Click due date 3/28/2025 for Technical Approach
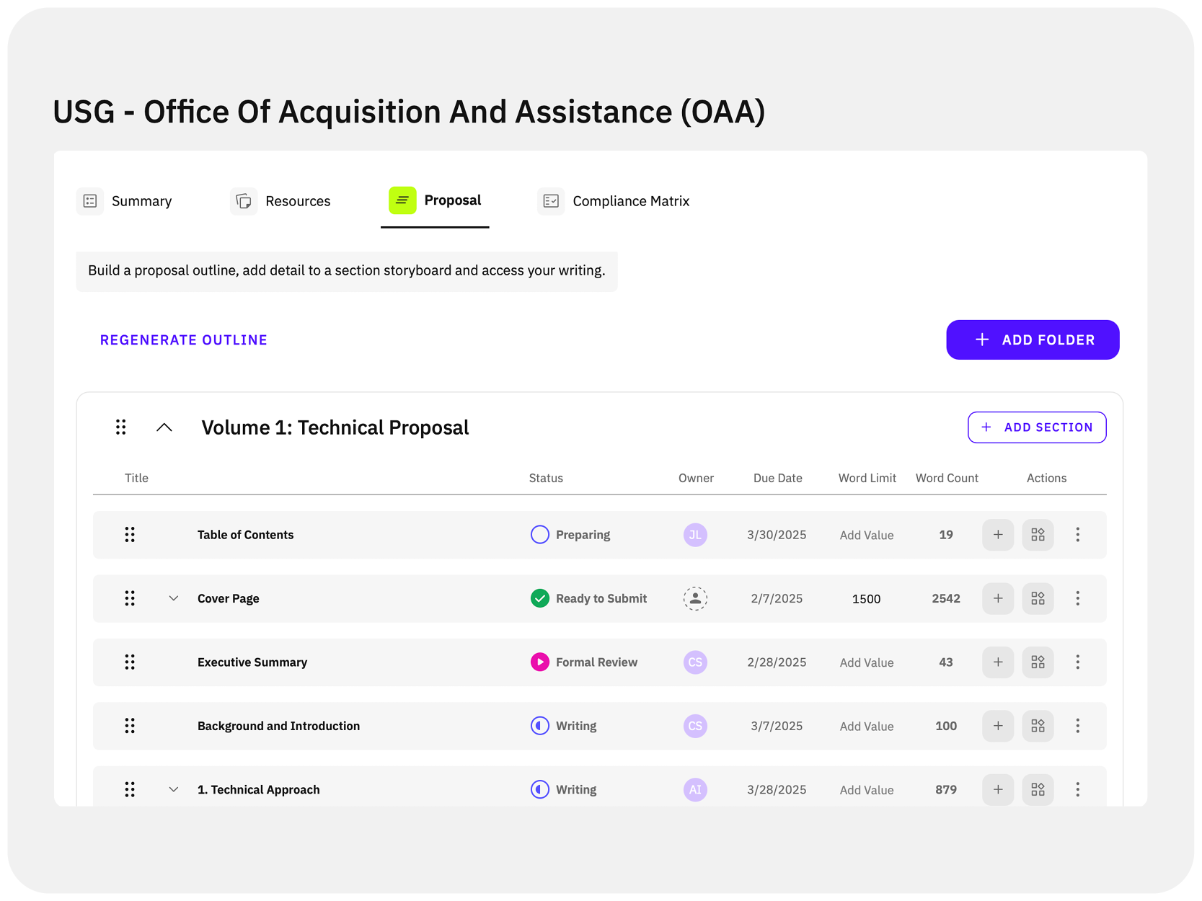The image size is (1202, 901). click(x=777, y=789)
